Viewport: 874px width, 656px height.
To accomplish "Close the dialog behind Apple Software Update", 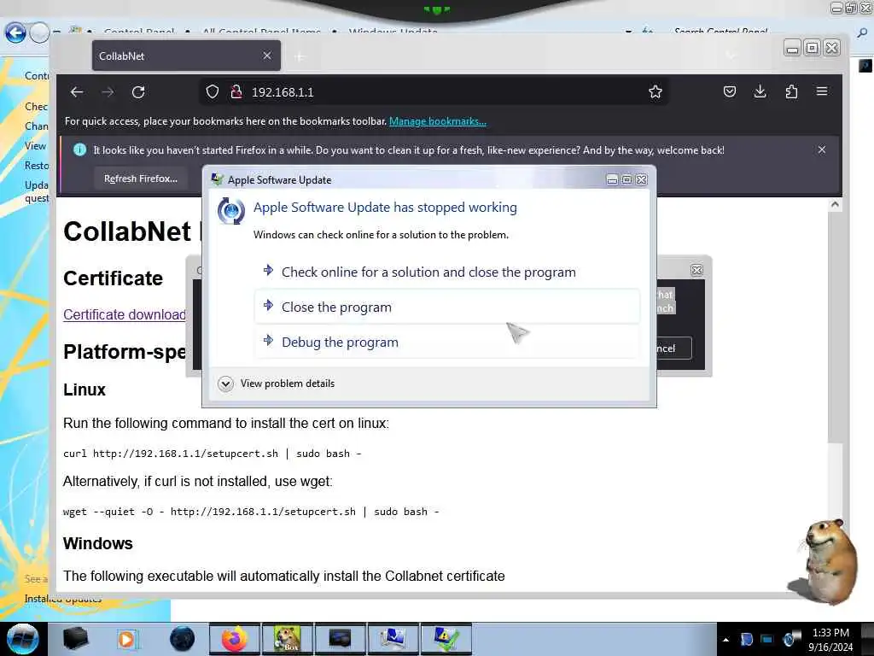I will click(696, 270).
